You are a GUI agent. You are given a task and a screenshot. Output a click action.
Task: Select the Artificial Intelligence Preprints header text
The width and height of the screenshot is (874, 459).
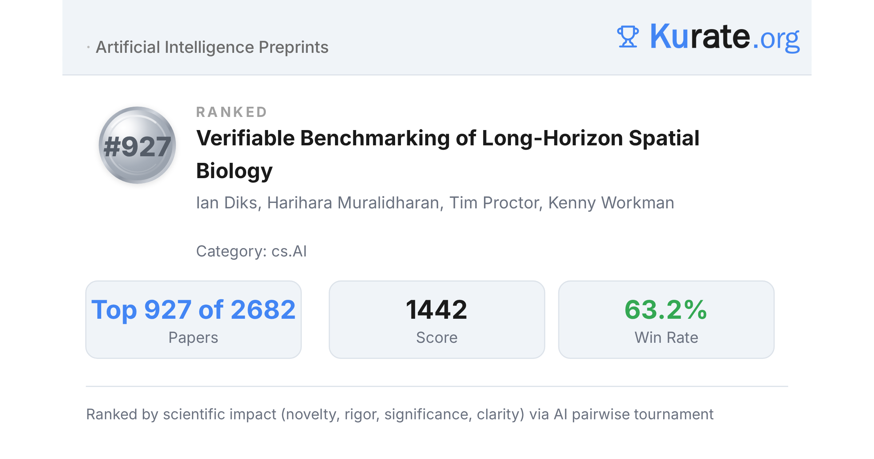click(212, 47)
